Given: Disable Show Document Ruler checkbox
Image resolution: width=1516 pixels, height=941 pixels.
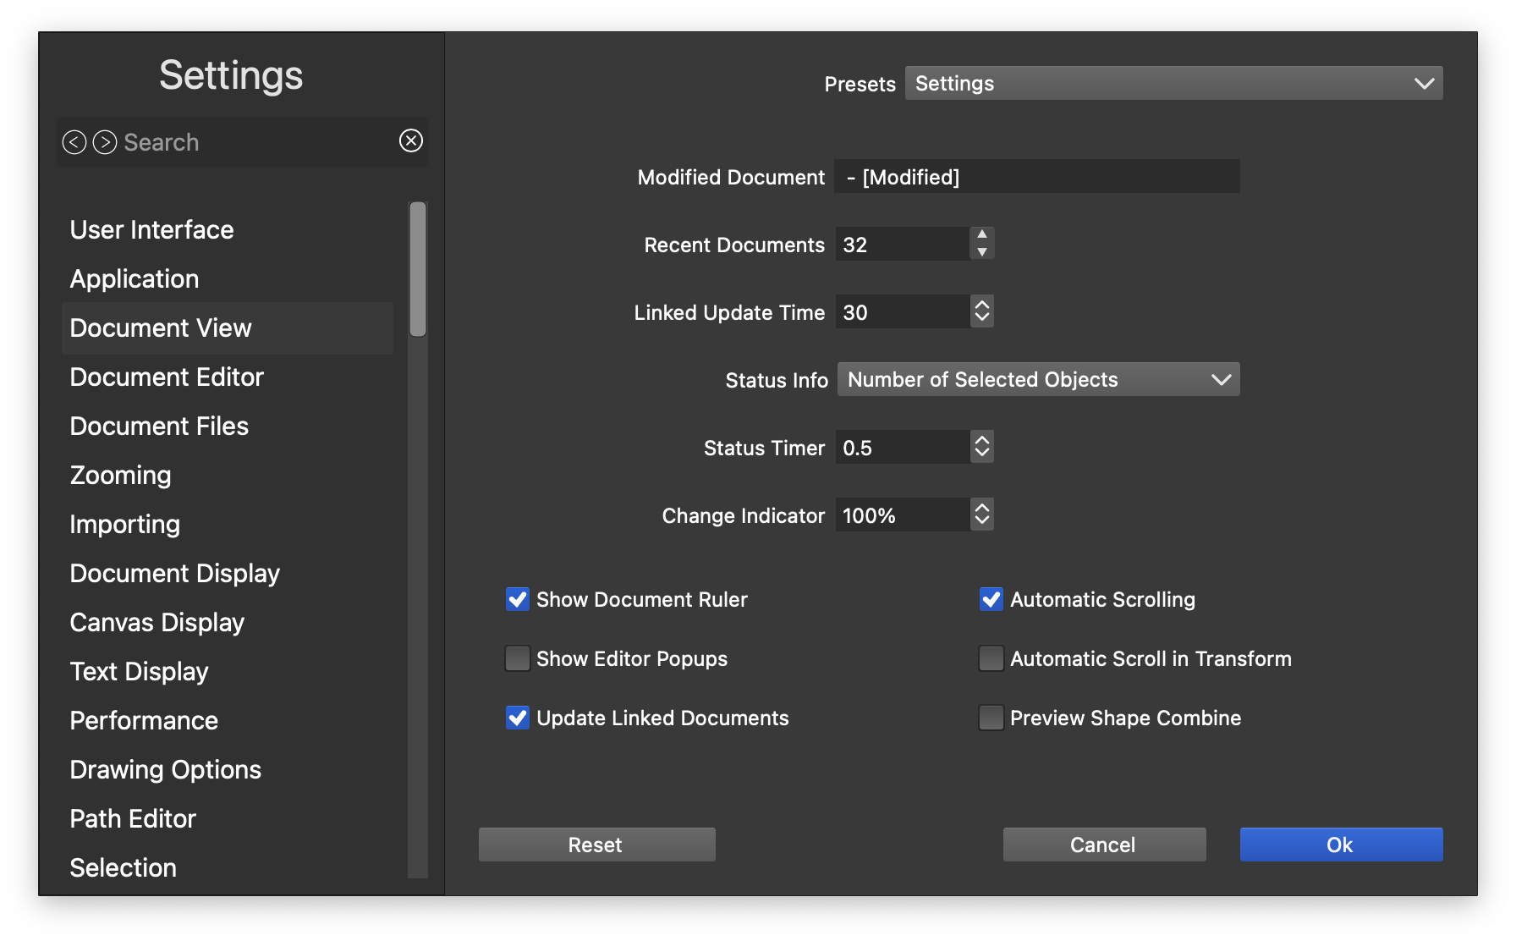Looking at the screenshot, I should tap(518, 599).
